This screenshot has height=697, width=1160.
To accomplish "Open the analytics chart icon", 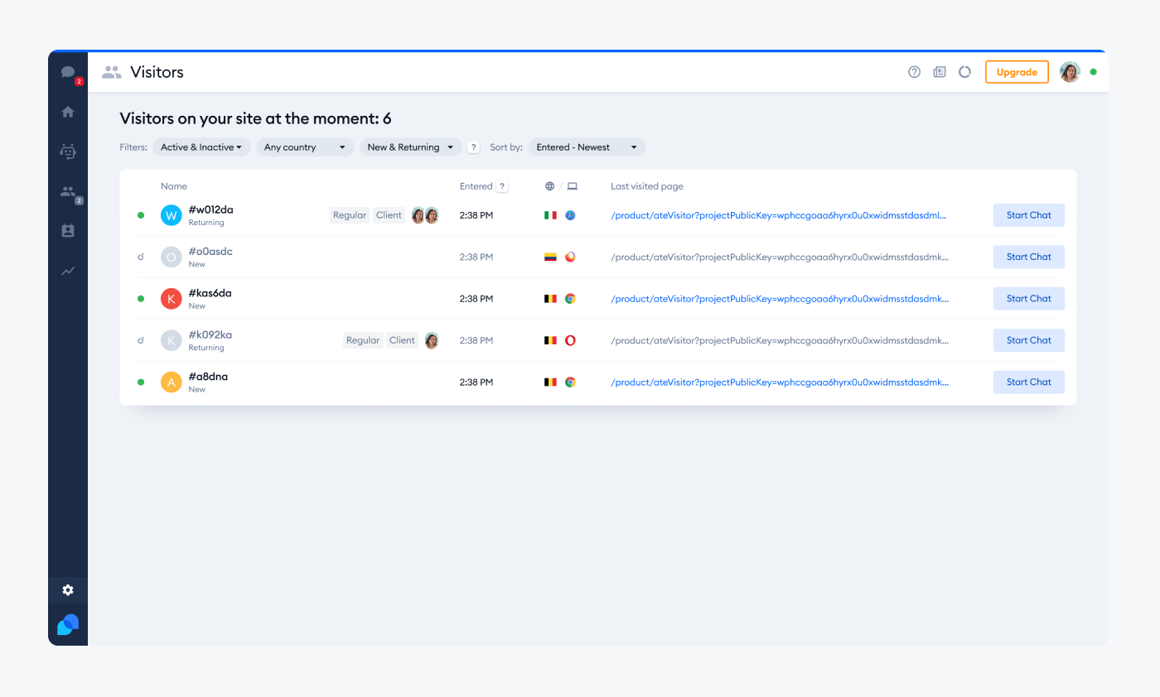I will 68,271.
